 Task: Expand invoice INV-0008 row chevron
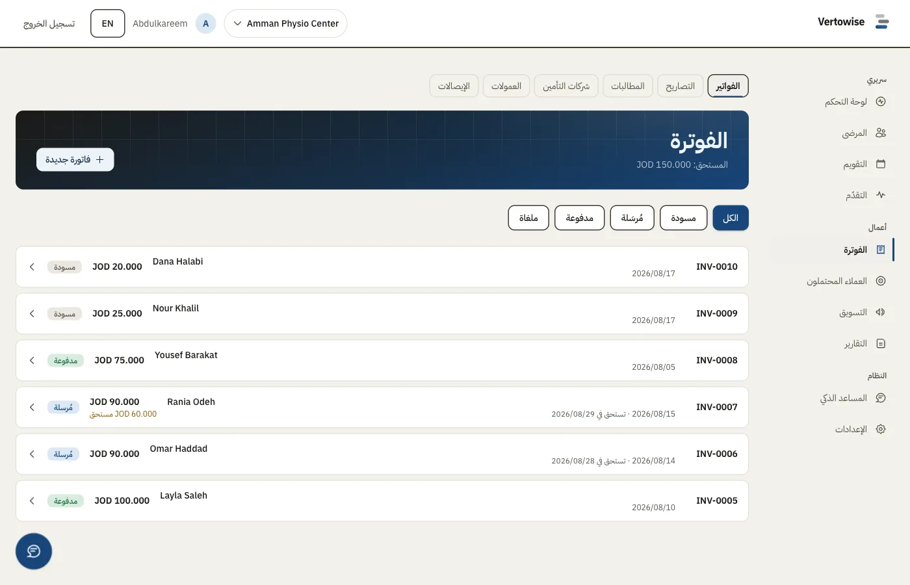click(32, 361)
